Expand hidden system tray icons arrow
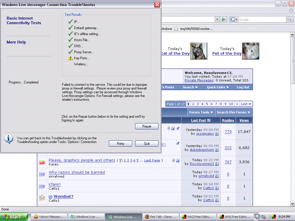This screenshot has height=221, width=295. tap(257, 217)
